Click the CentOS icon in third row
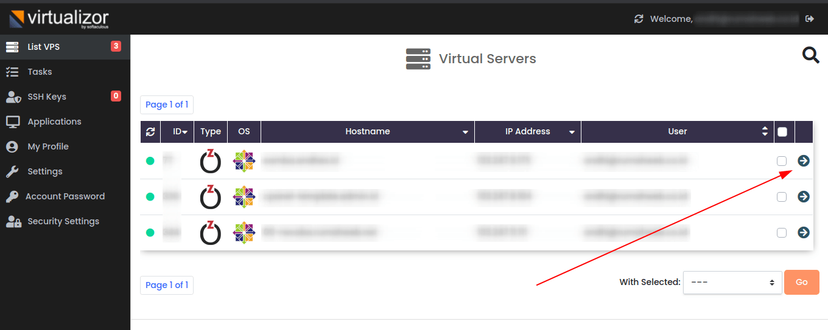828x330 pixels. click(244, 233)
